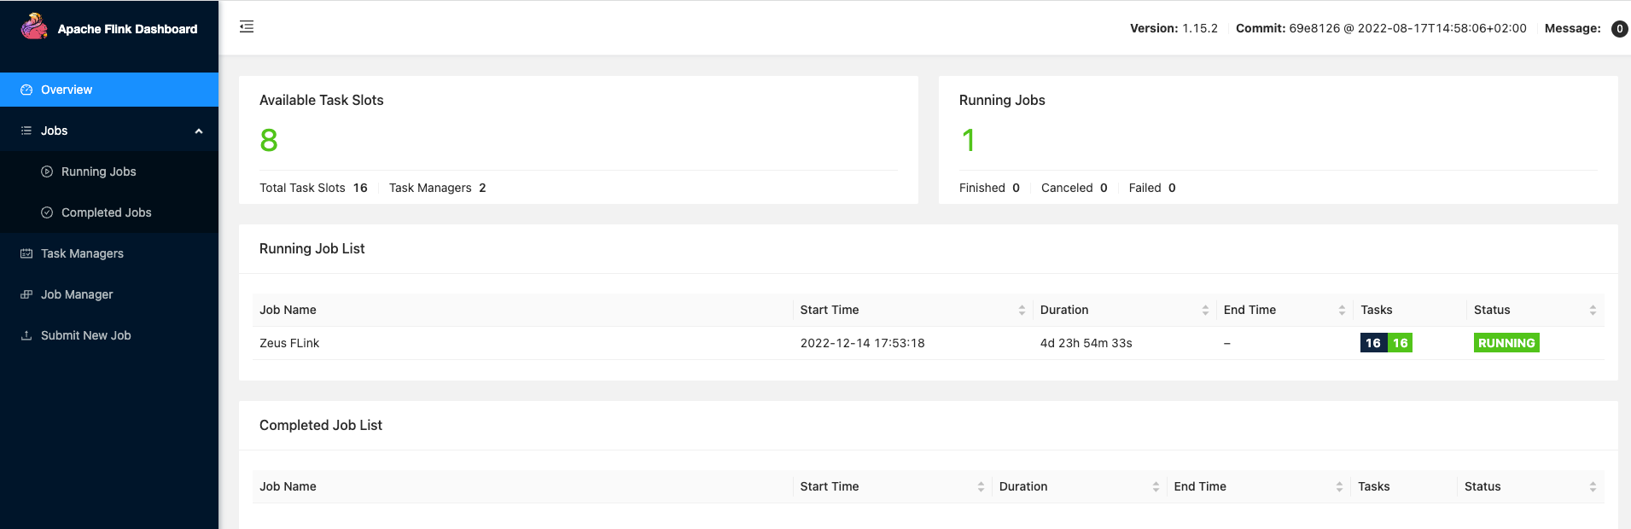Screen dimensions: 1631x529
Task: Sort running jobs by Start Time
Action: pyautogui.click(x=1022, y=311)
